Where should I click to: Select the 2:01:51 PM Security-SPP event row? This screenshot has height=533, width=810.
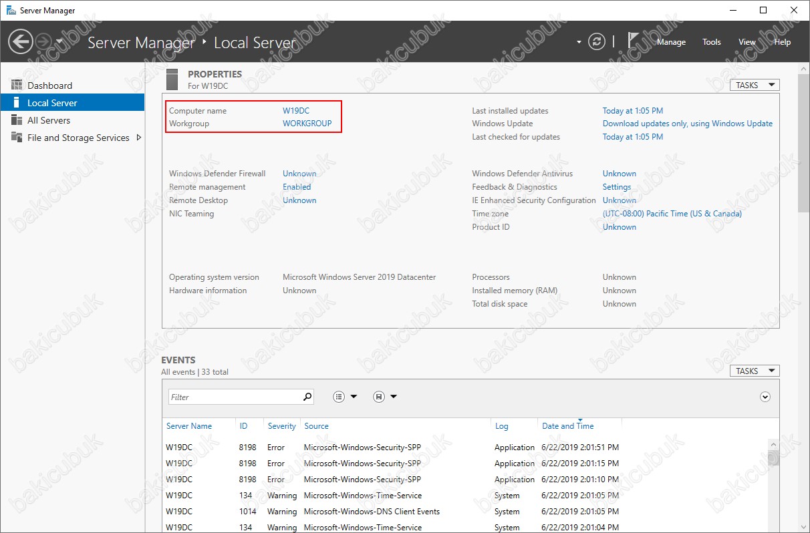click(464, 448)
